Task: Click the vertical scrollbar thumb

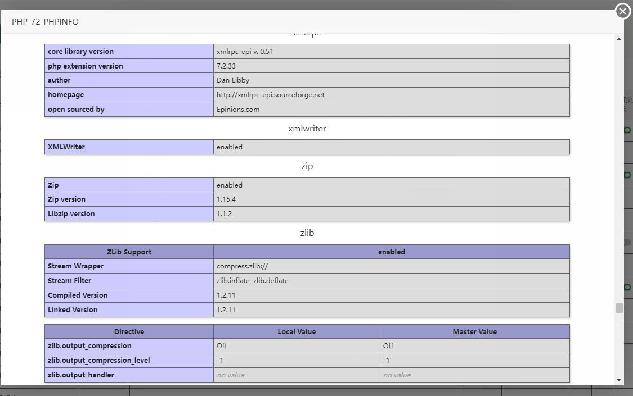Action: click(x=619, y=308)
